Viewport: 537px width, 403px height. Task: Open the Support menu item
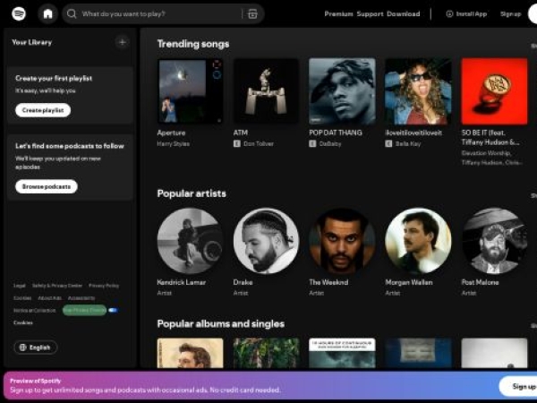370,13
